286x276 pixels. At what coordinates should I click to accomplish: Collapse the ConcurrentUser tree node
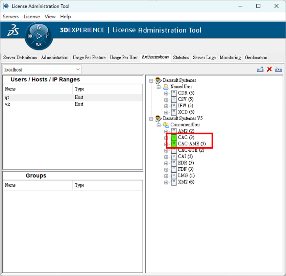point(159,125)
